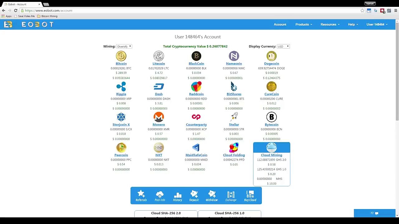Screen dimensions: 399x224
Task: Bookmark the page with star icon
Action: 362,11
